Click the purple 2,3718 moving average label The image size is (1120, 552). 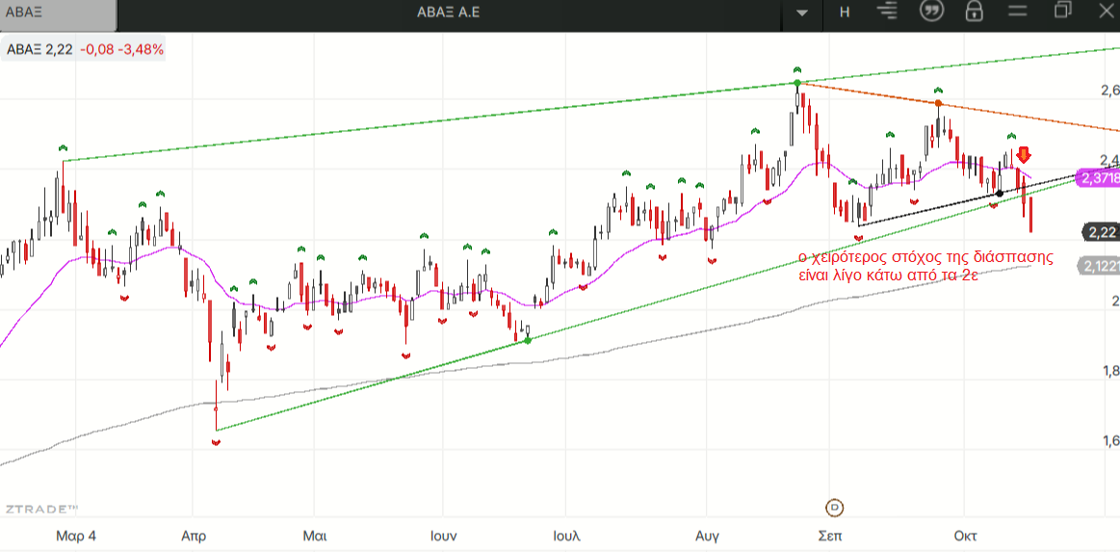(x=1099, y=178)
